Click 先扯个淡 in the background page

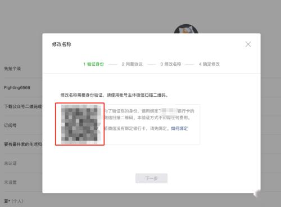[x=12, y=69]
